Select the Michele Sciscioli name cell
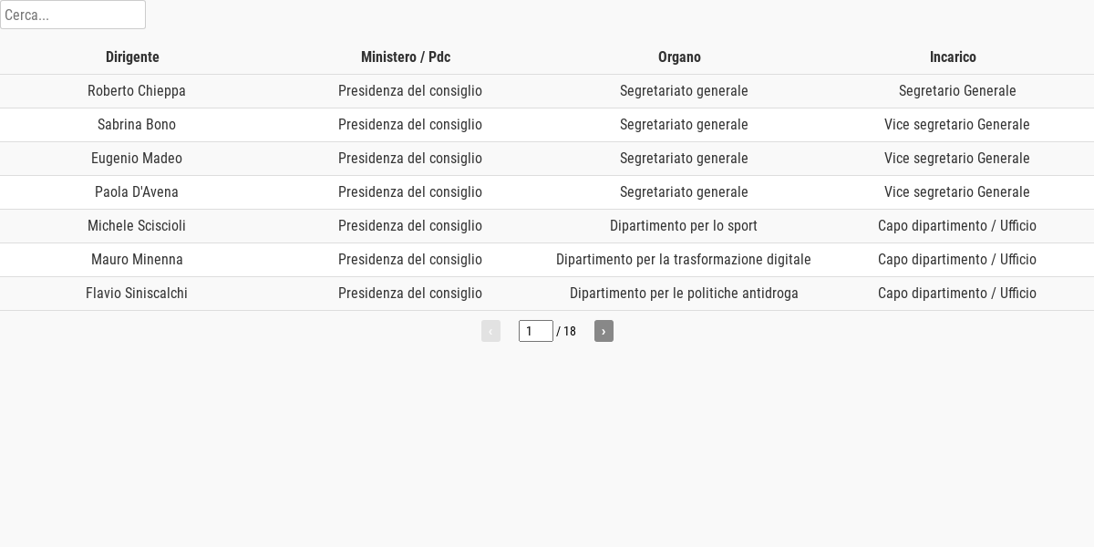 [137, 226]
